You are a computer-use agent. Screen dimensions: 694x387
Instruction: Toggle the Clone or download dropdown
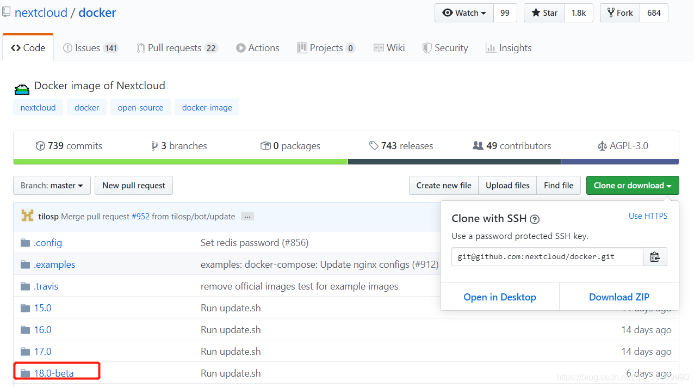(x=633, y=186)
